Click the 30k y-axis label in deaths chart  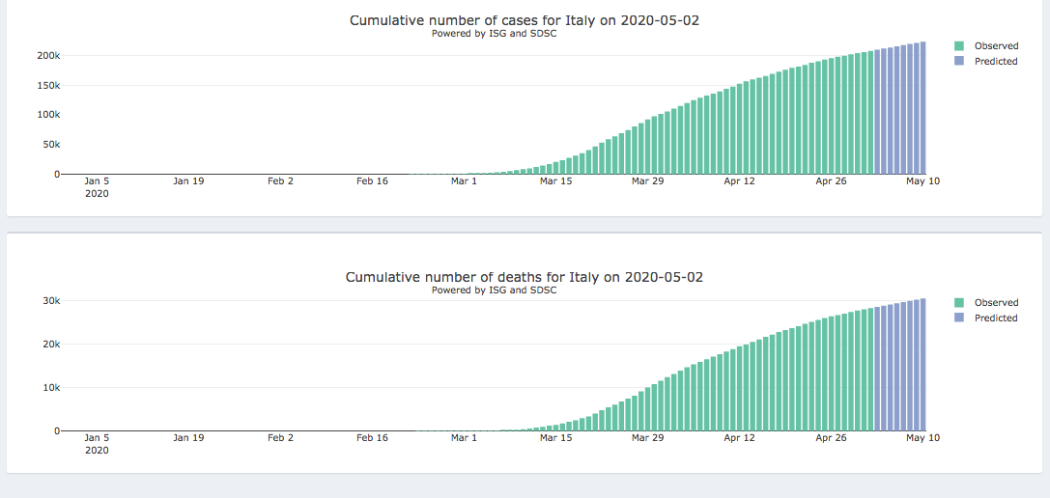point(51,301)
